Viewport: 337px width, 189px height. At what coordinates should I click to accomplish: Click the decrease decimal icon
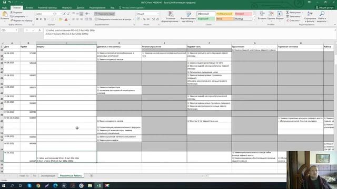coord(157,19)
